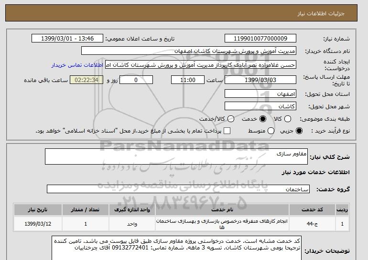Open the اطلاعات تماس خریدار link

point(77,65)
